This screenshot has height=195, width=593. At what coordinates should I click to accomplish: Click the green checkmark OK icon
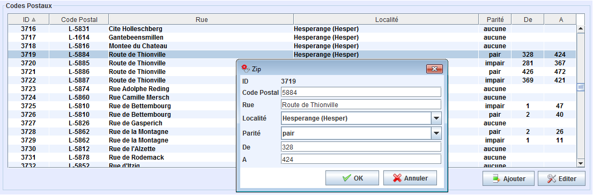(346, 178)
